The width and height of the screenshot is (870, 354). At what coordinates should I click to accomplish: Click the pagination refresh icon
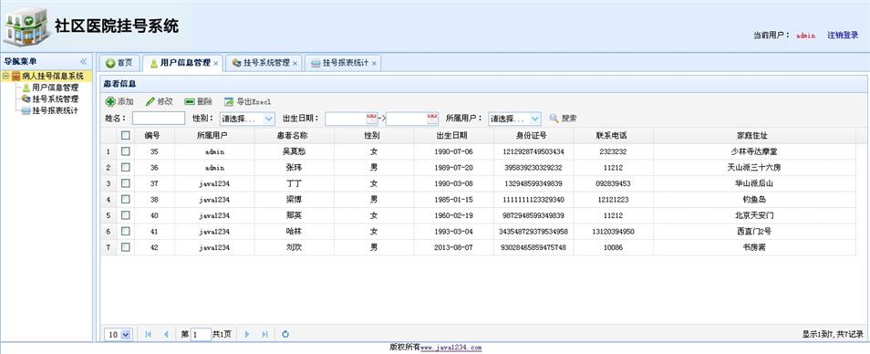(x=285, y=334)
